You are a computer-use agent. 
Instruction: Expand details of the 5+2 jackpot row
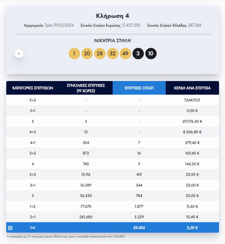click(112, 100)
